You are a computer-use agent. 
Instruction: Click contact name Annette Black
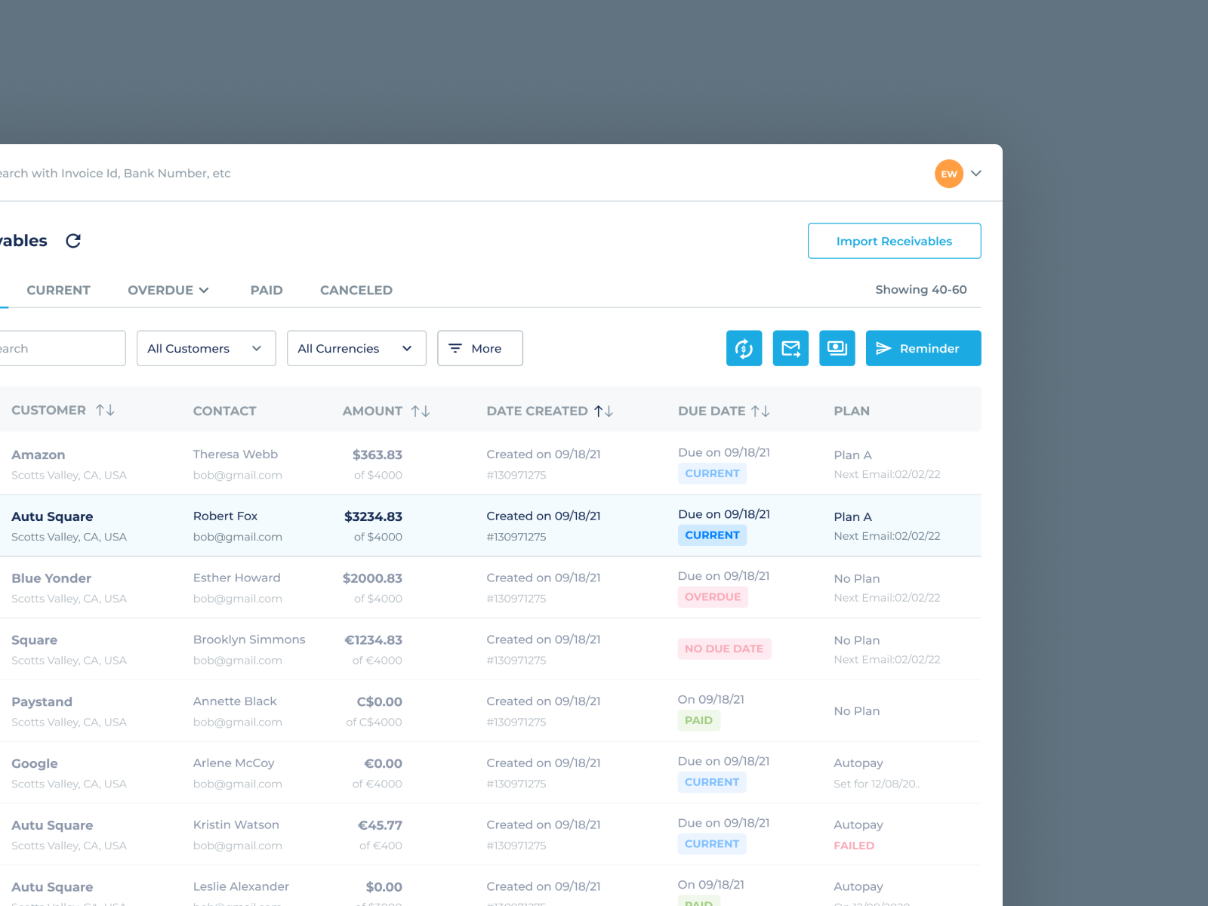[235, 701]
